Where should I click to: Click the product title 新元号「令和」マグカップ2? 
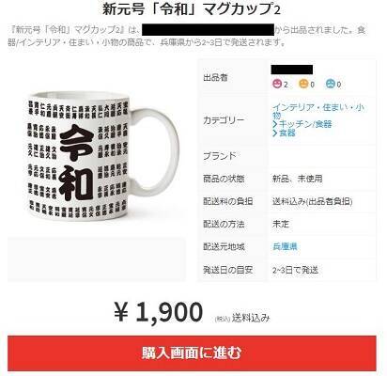(x=192, y=9)
